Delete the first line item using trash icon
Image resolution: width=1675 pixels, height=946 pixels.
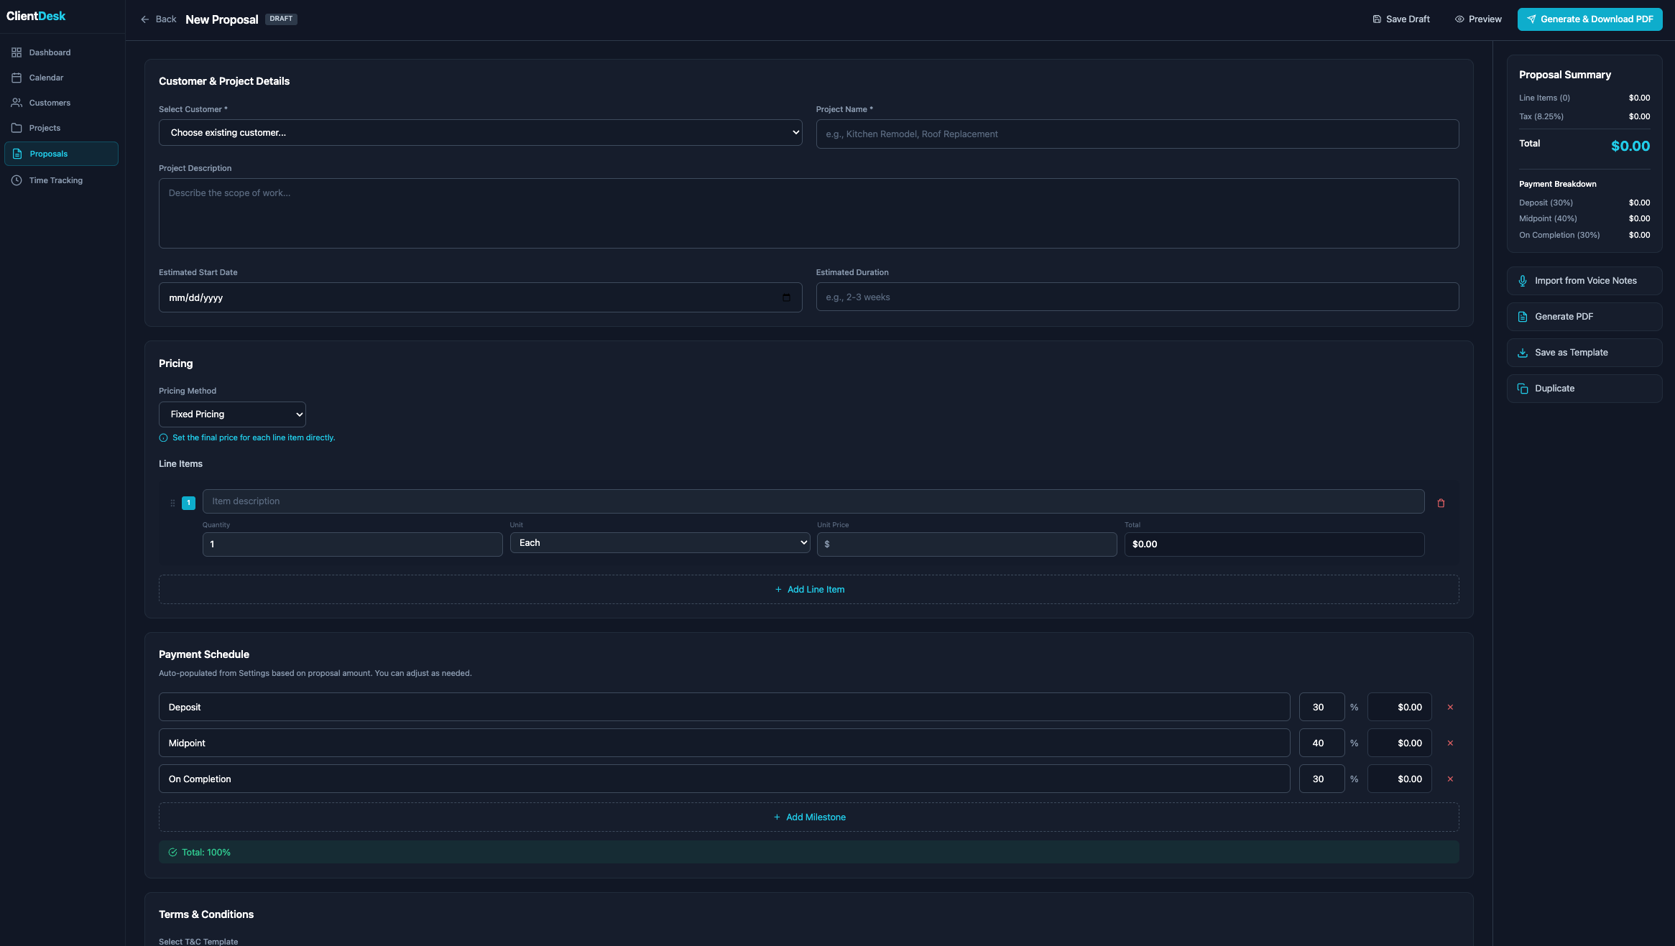click(x=1441, y=502)
